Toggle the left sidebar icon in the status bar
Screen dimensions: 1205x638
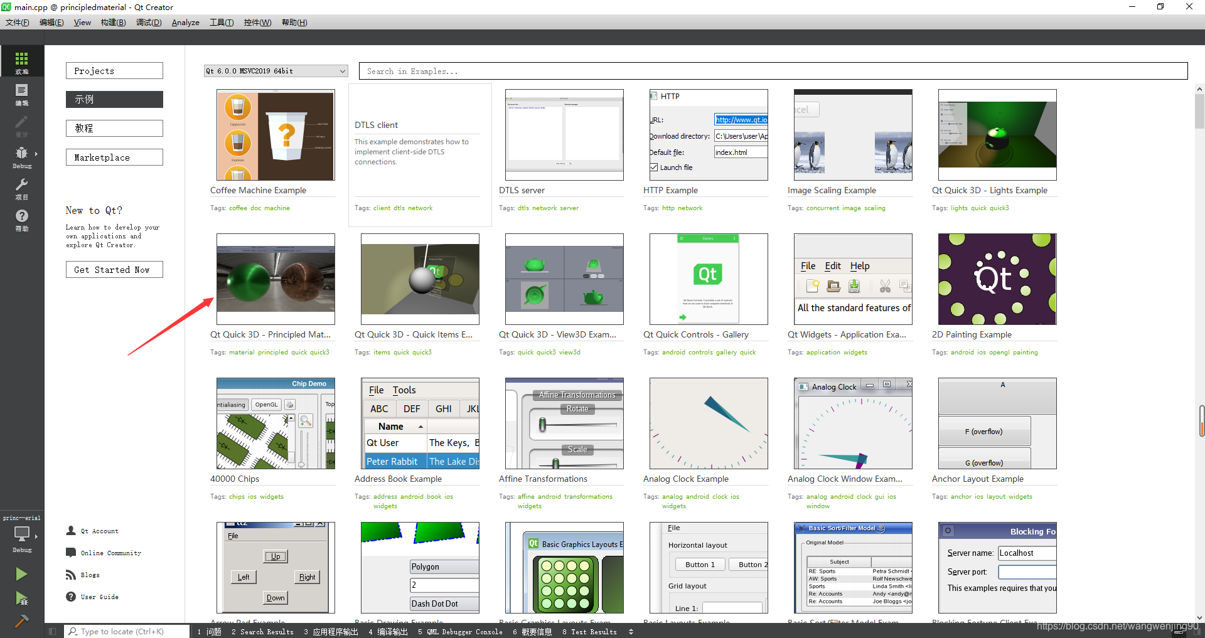click(x=52, y=632)
